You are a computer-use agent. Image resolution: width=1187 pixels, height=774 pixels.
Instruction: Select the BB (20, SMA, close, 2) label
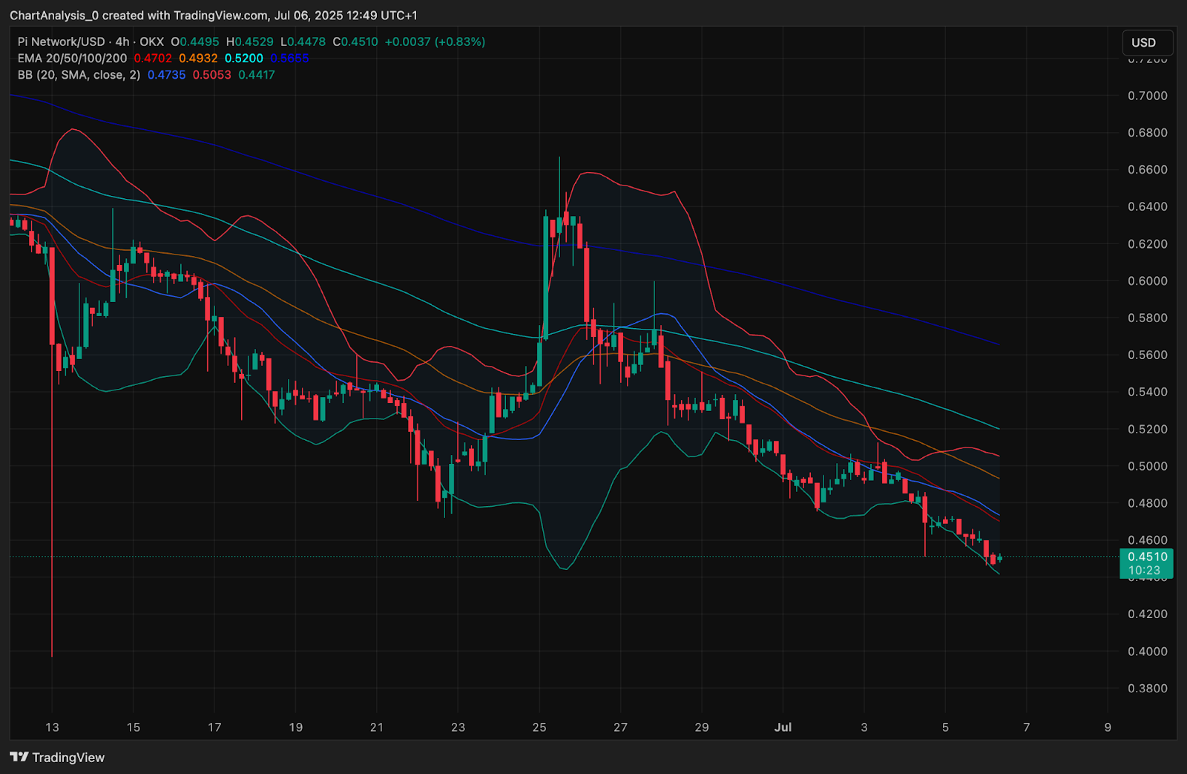coord(79,74)
